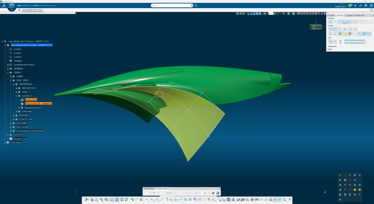This screenshot has width=374, height=204.
Task: Select GLASSHOUSE CHARACTER LINE node
Action: (x=30, y=131)
